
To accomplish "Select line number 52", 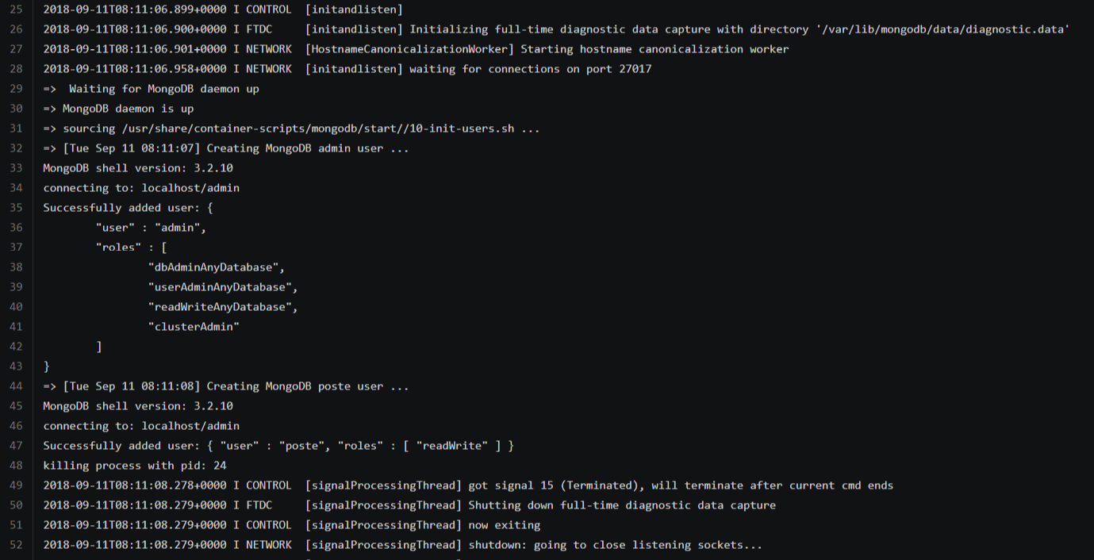I will (x=16, y=545).
